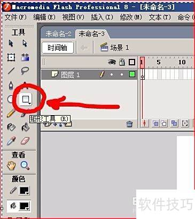Select the black arrow Selection tool

click(11, 43)
